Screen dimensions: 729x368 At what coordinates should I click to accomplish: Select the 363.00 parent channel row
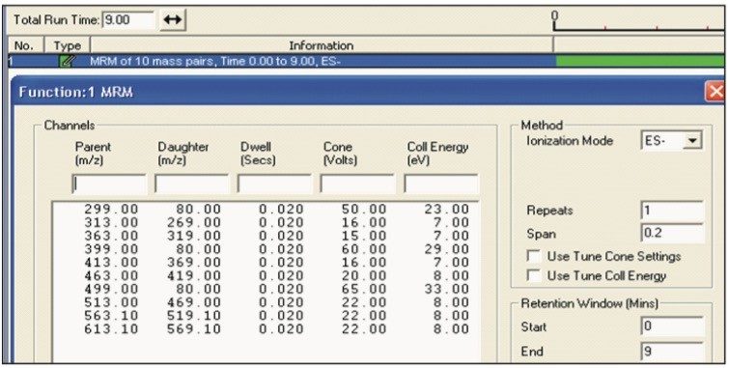point(266,236)
